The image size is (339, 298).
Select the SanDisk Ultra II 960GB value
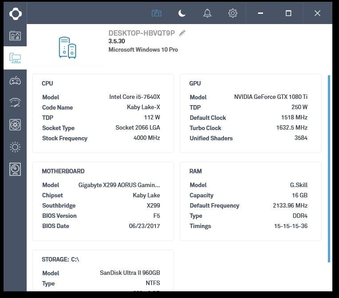(130, 273)
